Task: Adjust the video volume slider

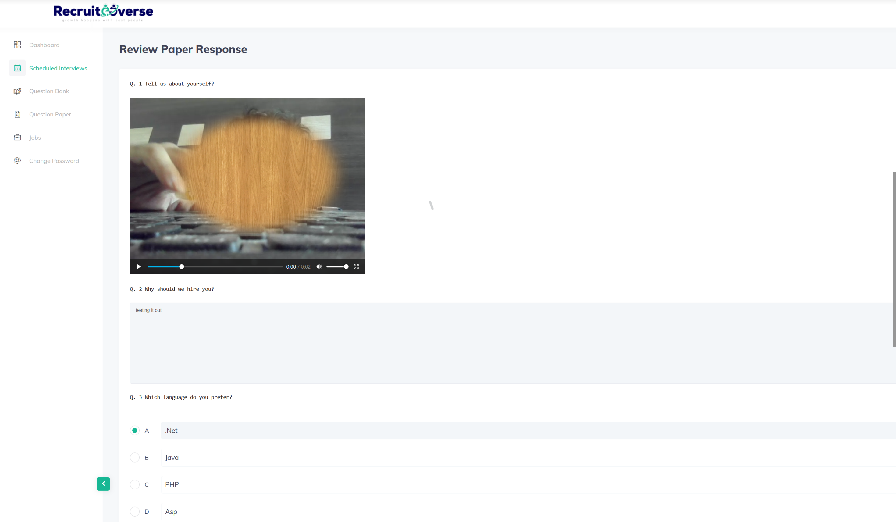Action: (337, 266)
